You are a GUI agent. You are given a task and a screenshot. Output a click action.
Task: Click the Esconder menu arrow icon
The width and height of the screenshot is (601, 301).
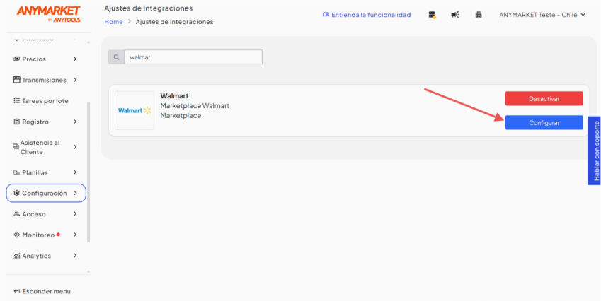[16, 291]
